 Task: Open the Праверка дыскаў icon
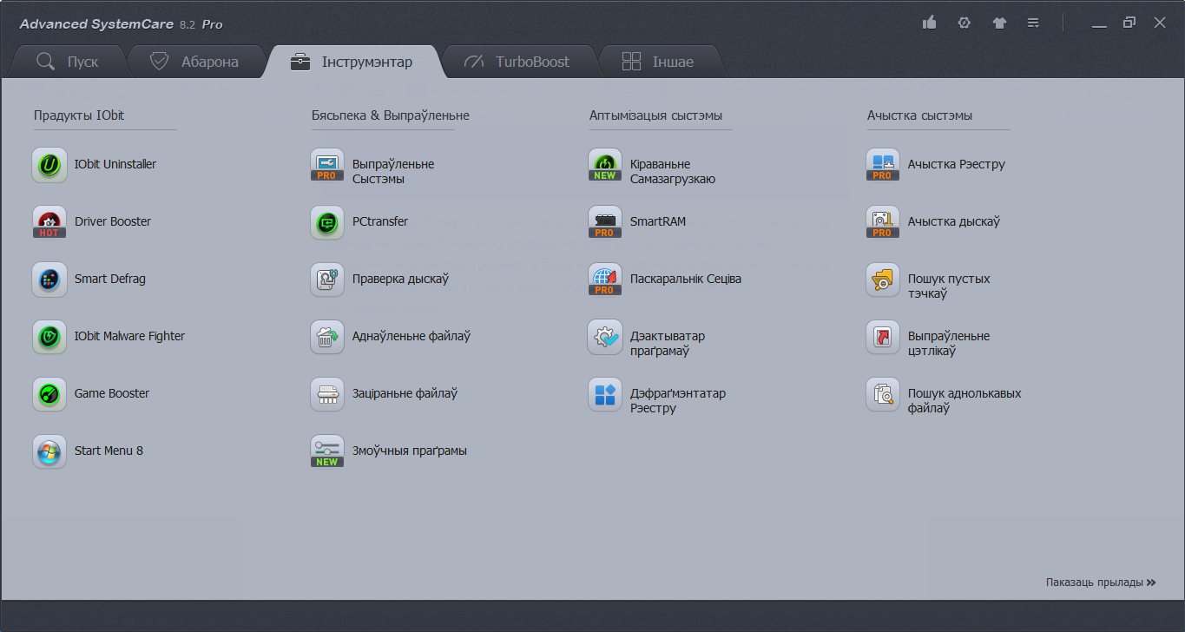(x=327, y=280)
